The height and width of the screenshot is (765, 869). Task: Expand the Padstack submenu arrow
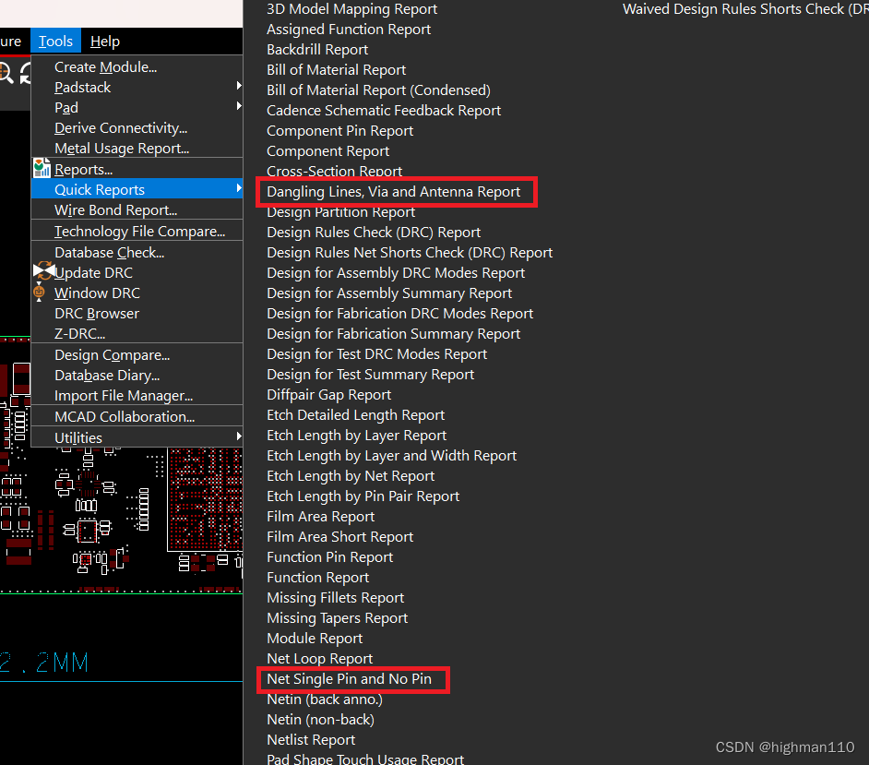pyautogui.click(x=239, y=87)
